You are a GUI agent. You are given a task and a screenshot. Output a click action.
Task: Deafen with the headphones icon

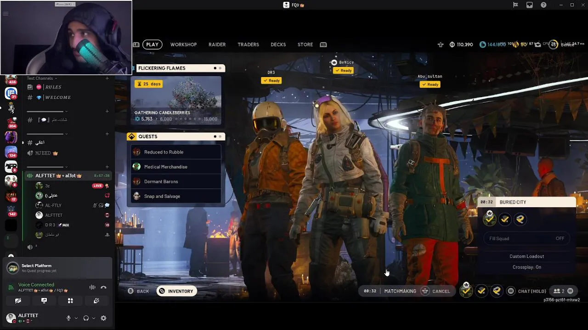[86, 318]
